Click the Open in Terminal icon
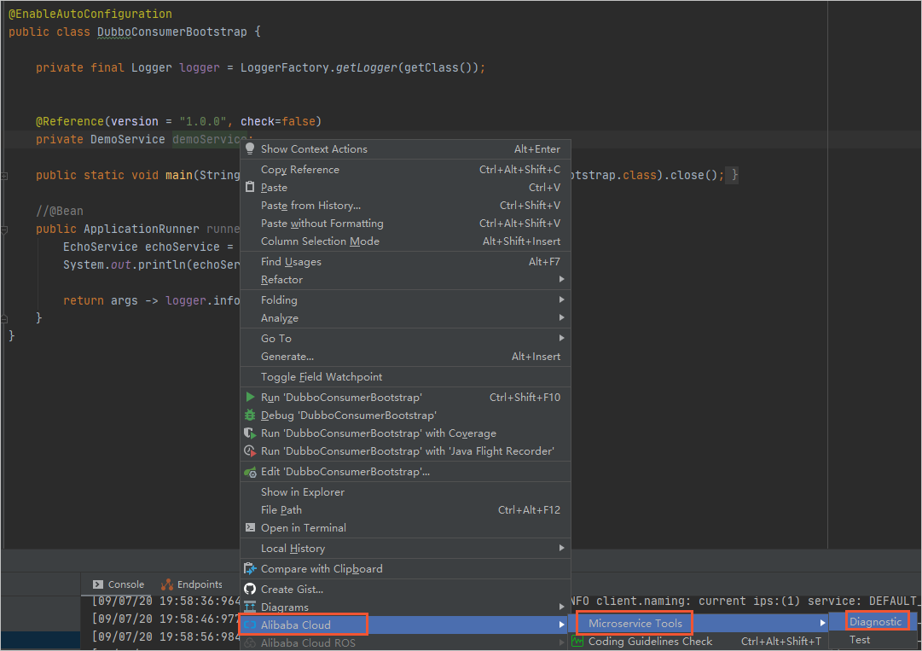Image resolution: width=922 pixels, height=651 pixels. click(250, 527)
